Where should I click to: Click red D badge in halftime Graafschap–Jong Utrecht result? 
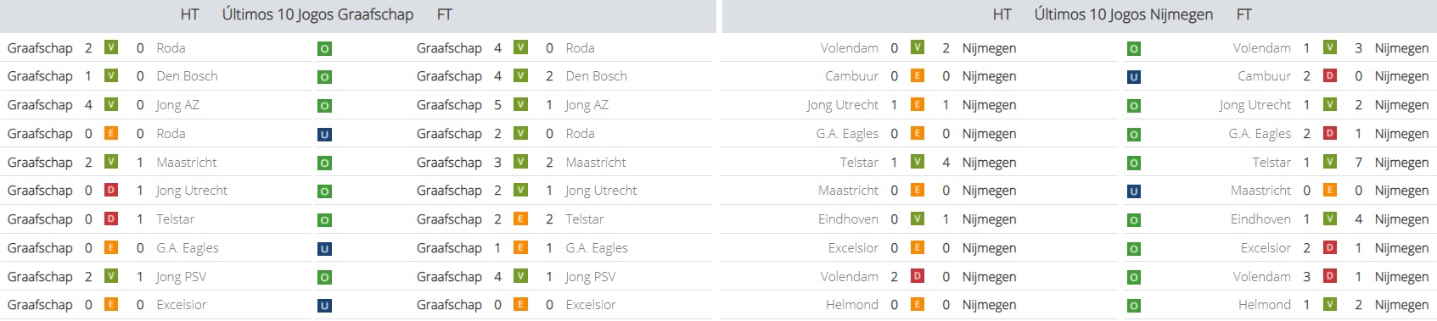pyautogui.click(x=111, y=190)
